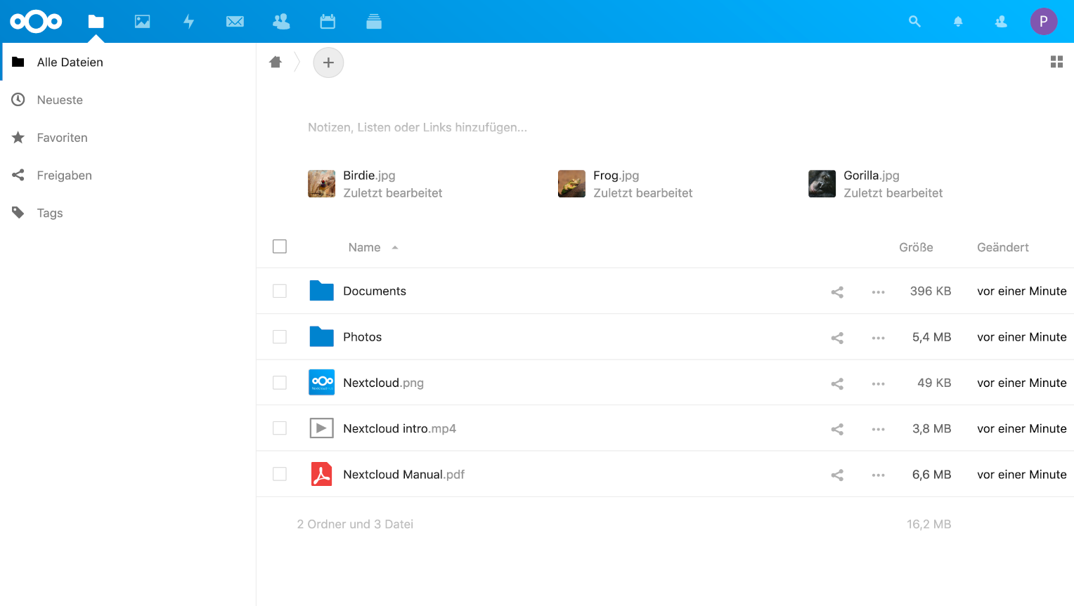This screenshot has width=1074, height=606.
Task: Open Alle Dateien in sidebar
Action: (129, 62)
